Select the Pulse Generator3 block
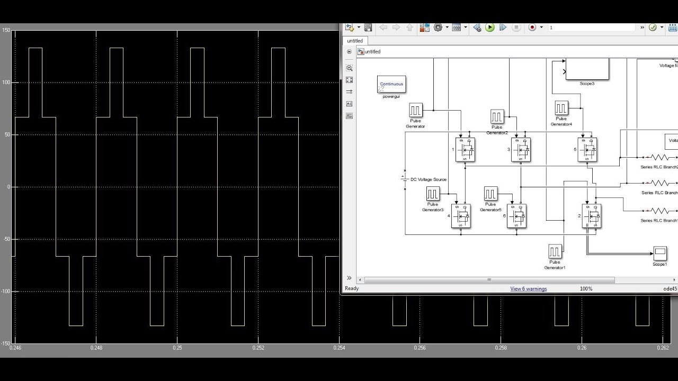 (433, 194)
